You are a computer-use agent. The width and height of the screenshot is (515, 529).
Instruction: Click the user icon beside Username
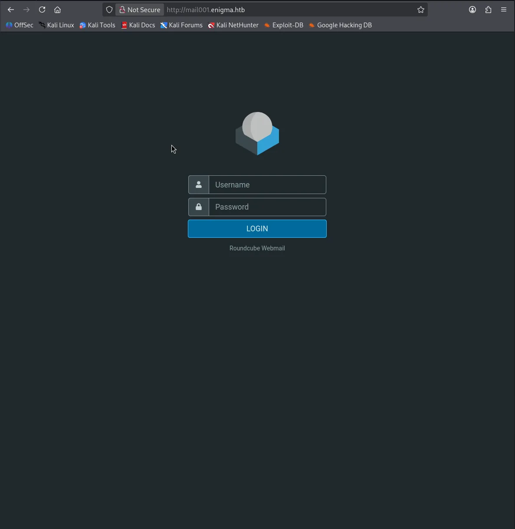(x=199, y=185)
